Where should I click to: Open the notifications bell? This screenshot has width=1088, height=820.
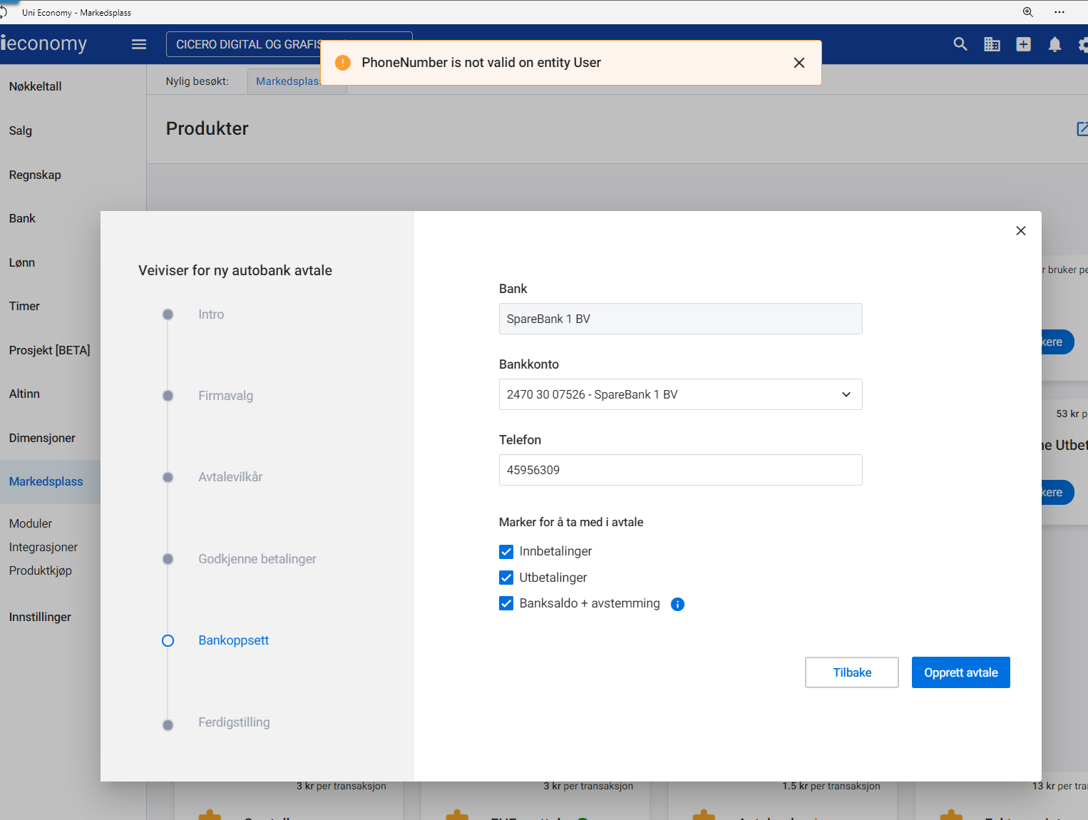tap(1054, 44)
